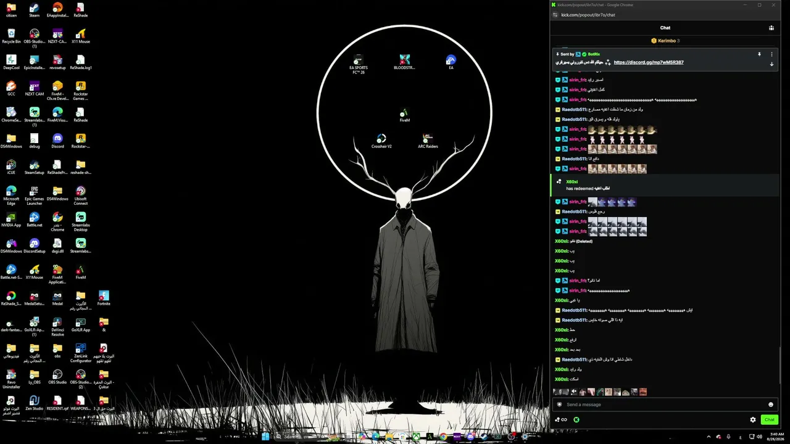This screenshot has width=790, height=444.
Task: Click the BotRix username in pinned message
Action: point(594,54)
